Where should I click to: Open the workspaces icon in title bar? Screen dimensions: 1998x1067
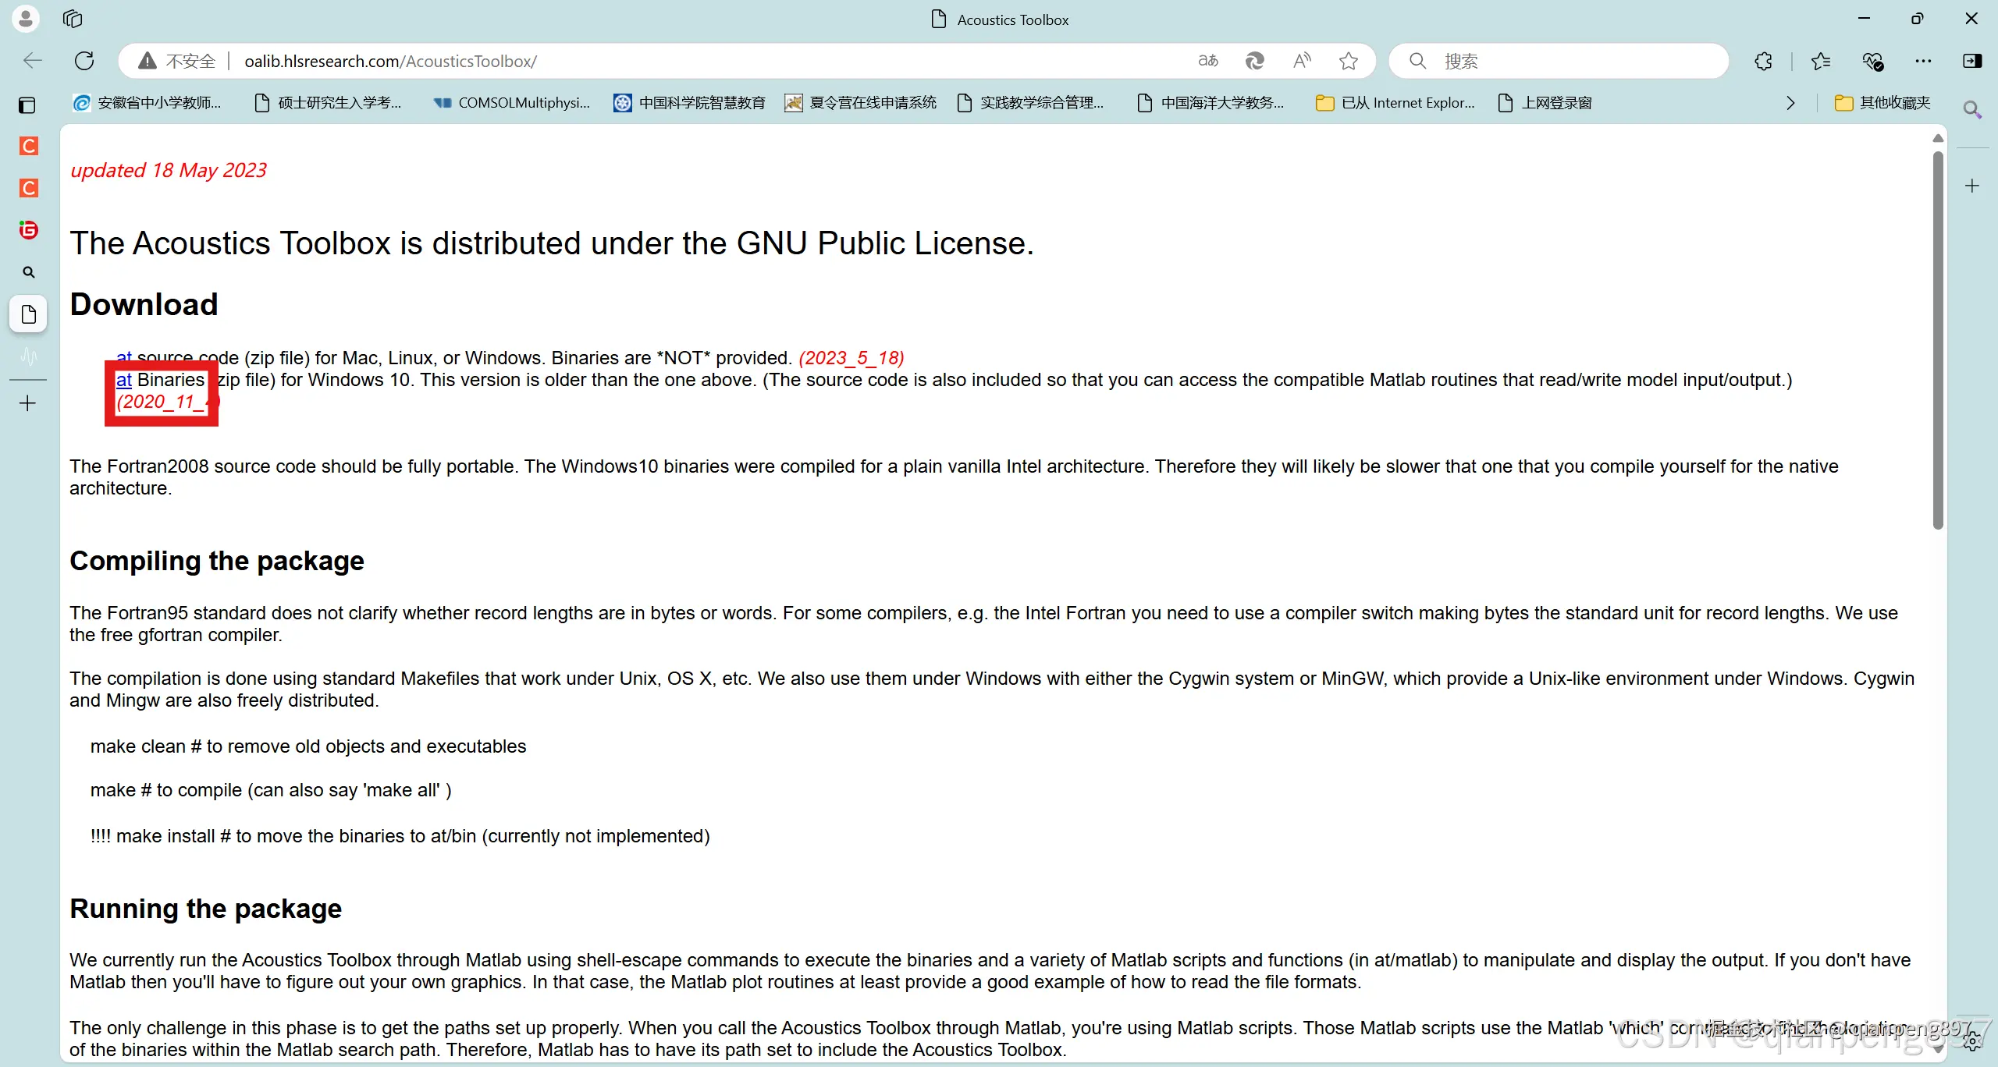point(73,19)
